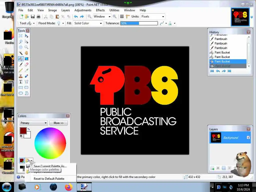Open the image list arrow beside thumbnail
The image size is (256, 192).
pyautogui.click(x=252, y=17)
